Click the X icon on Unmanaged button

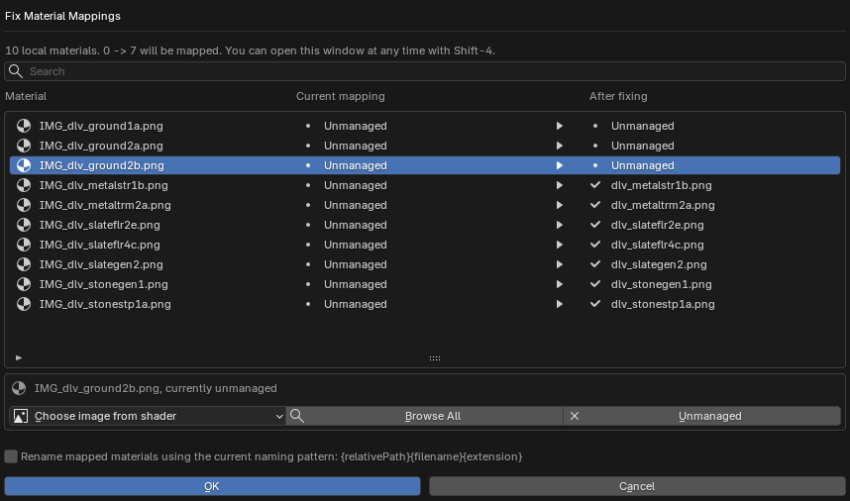tap(575, 416)
